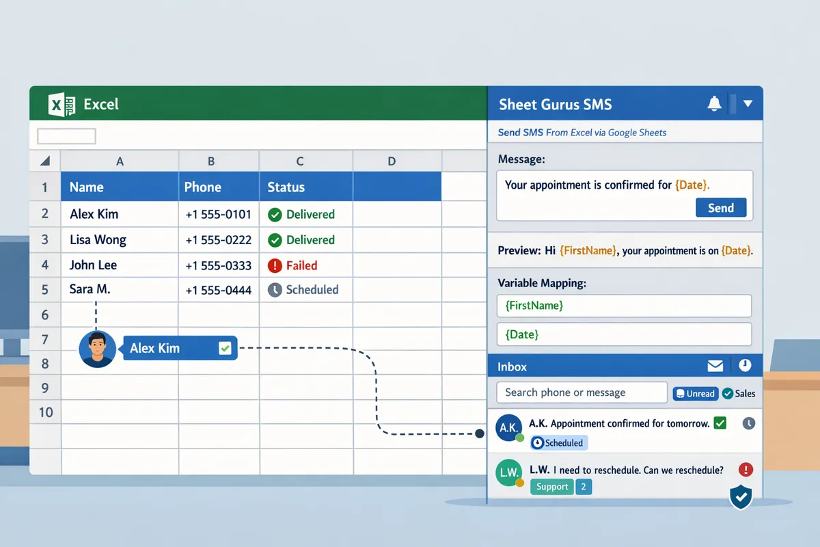Select column C header

click(306, 161)
